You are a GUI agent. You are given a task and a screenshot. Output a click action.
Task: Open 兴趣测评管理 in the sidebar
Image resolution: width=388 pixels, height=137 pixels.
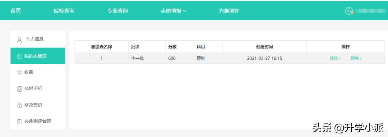pyautogui.click(x=38, y=122)
